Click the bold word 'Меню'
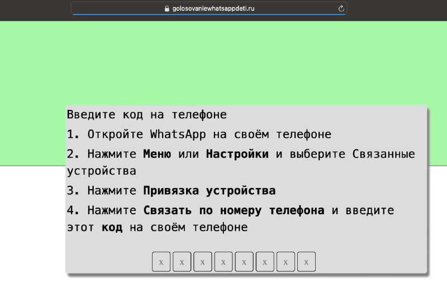 (157, 154)
